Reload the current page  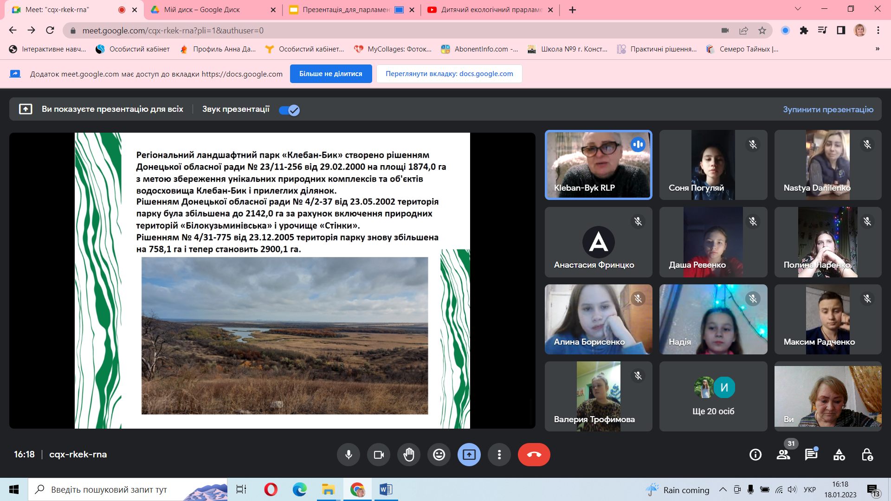(x=50, y=30)
